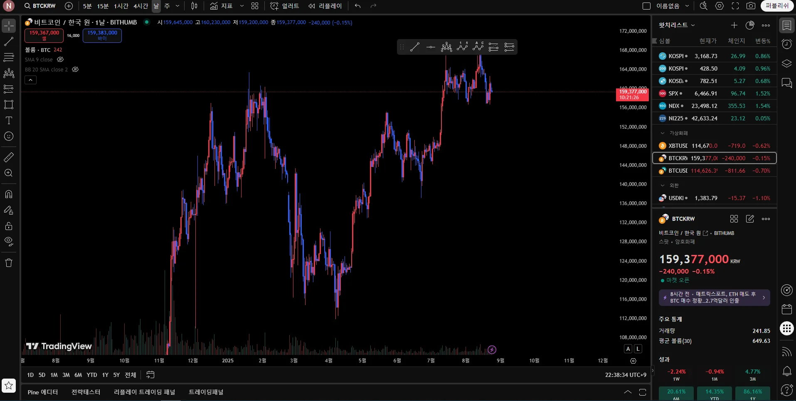Open the 지표 indicators button
The width and height of the screenshot is (796, 401).
(221, 6)
